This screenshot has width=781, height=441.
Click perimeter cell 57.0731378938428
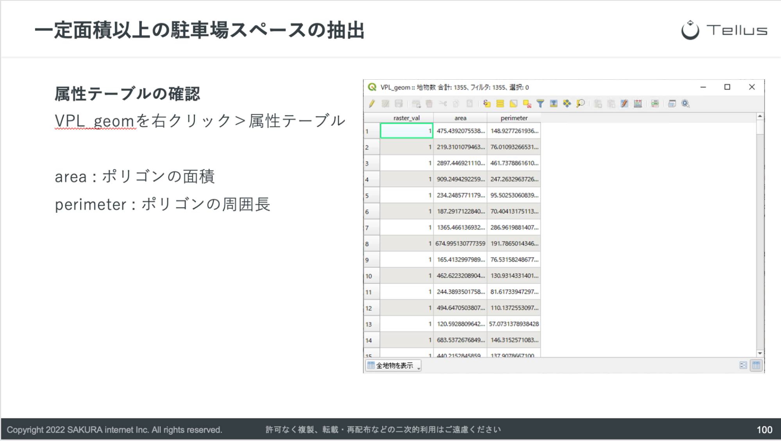[x=514, y=324]
